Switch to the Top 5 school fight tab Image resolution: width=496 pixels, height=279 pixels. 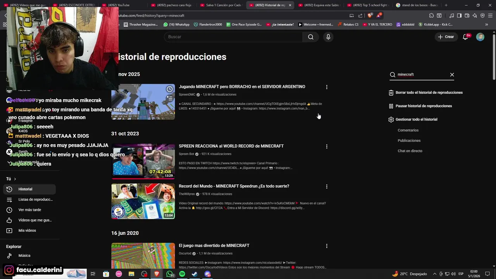(368, 5)
